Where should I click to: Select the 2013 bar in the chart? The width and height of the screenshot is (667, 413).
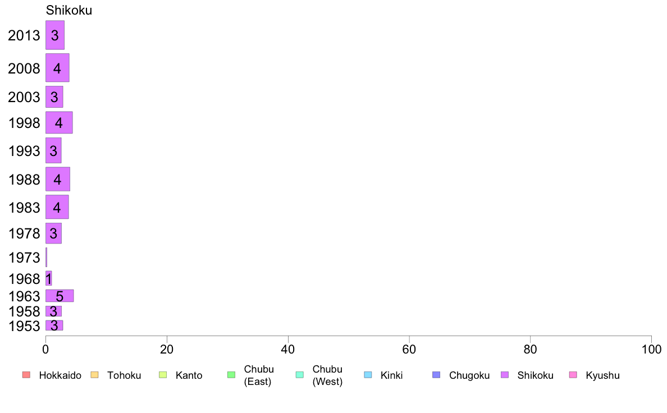pos(55,35)
